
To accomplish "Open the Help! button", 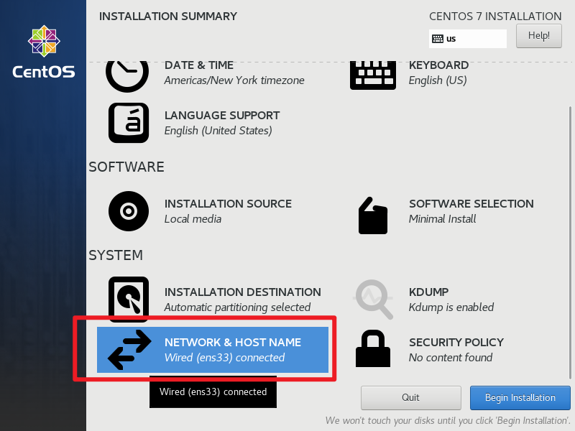I will point(538,35).
